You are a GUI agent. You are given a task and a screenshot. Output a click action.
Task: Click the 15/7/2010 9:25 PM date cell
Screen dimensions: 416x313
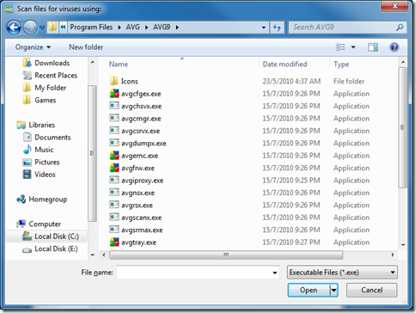pos(291,181)
